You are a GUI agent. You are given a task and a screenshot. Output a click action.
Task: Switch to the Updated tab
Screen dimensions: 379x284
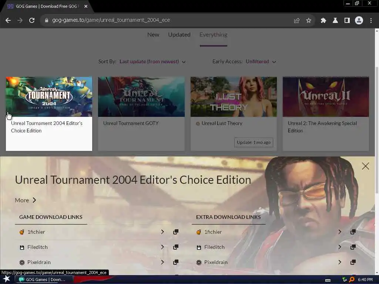[x=180, y=35]
